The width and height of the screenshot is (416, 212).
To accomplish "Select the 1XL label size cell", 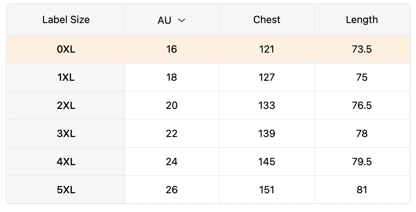I will click(66, 78).
